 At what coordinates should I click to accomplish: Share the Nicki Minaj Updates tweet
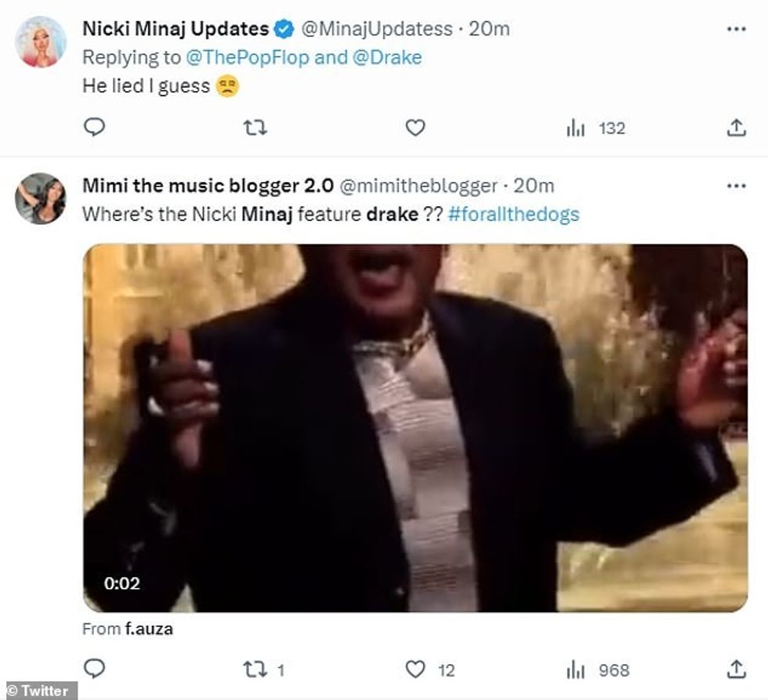tap(736, 128)
